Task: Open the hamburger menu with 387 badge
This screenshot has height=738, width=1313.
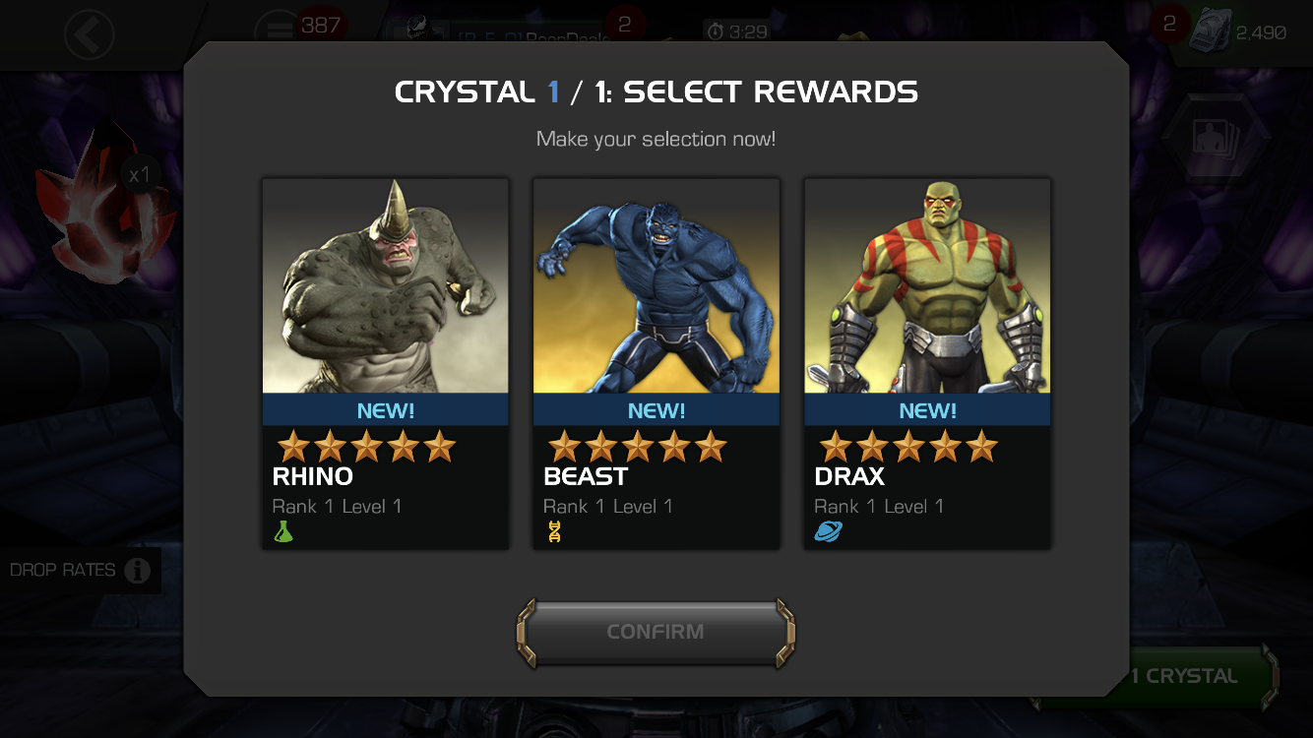Action: (x=278, y=31)
